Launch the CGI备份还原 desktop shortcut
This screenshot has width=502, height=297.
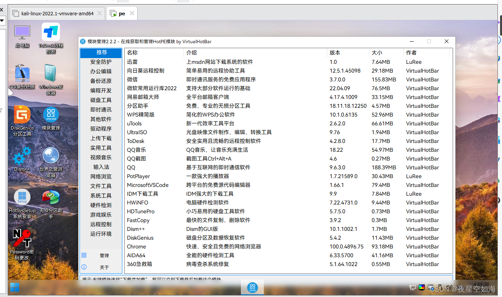(x=22, y=77)
